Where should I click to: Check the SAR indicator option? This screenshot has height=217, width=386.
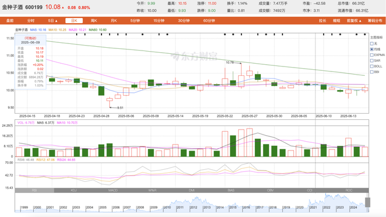372,60
